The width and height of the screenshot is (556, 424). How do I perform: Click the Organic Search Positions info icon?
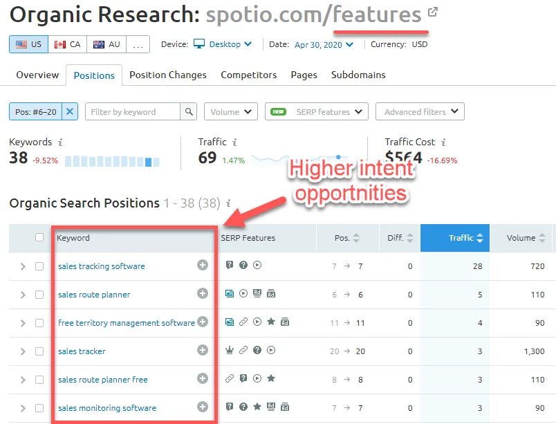coord(228,203)
